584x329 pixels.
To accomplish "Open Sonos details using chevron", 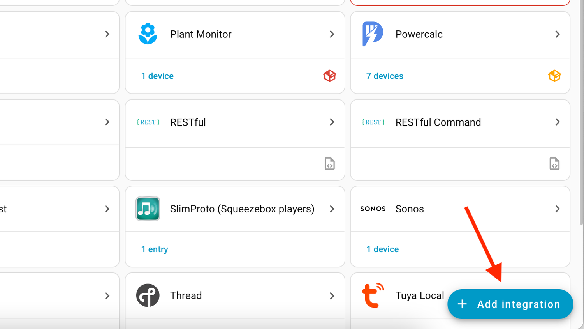I will pos(558,209).
